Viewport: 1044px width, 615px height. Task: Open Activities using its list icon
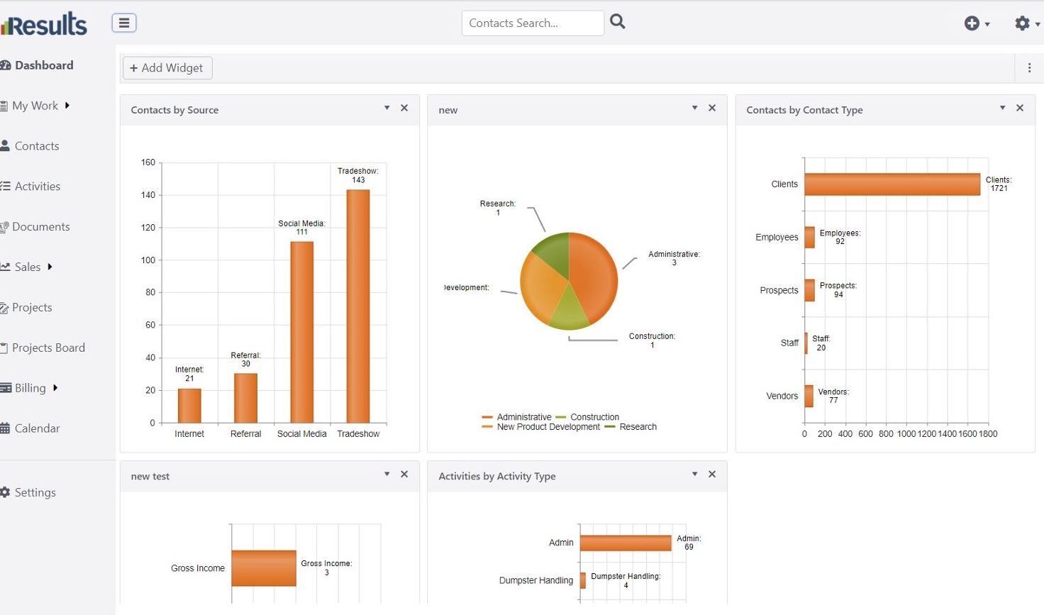point(6,186)
